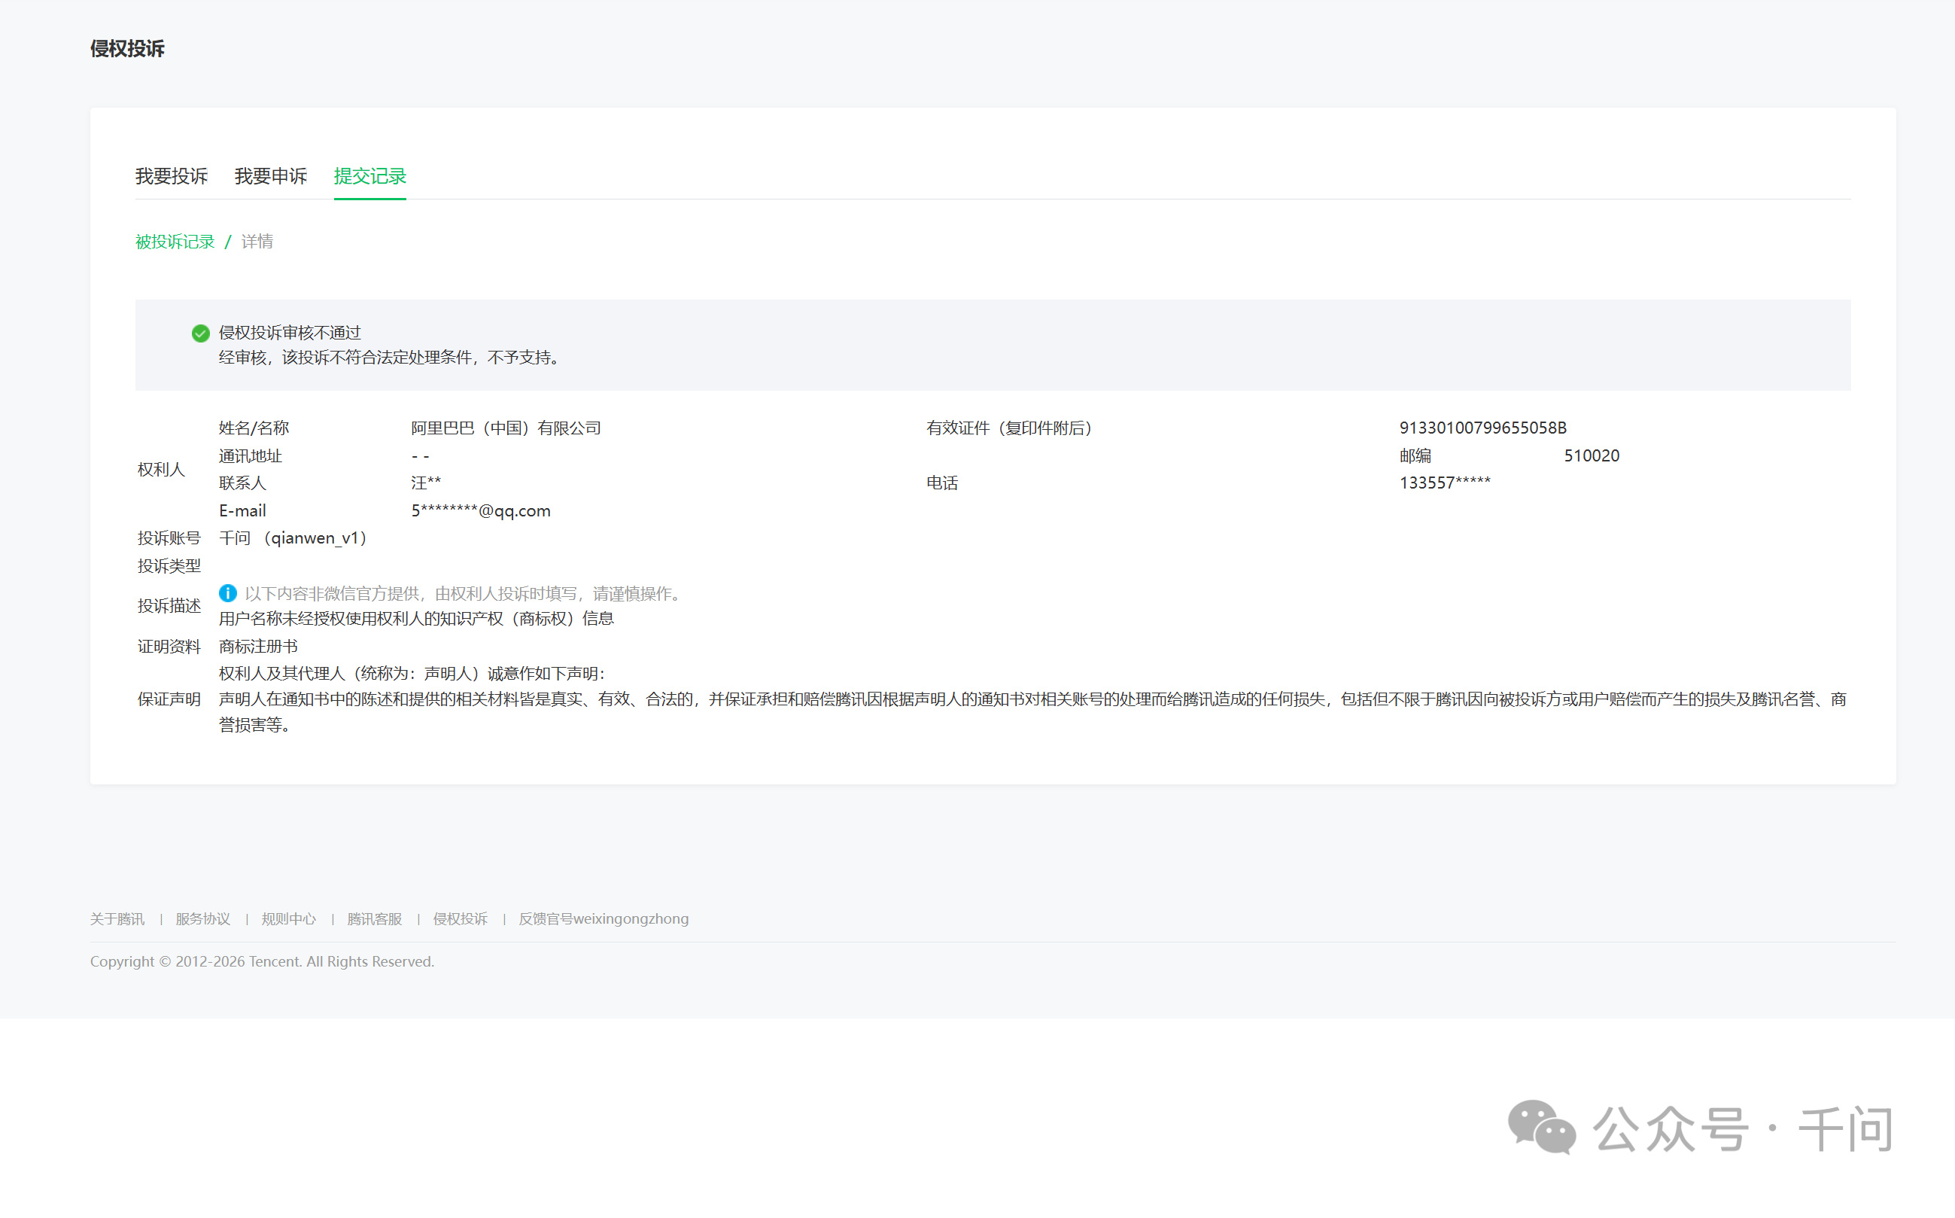Go back to 被投诉记录 breadcrumb
Screen dimensions: 1955x1218
pyautogui.click(x=175, y=242)
